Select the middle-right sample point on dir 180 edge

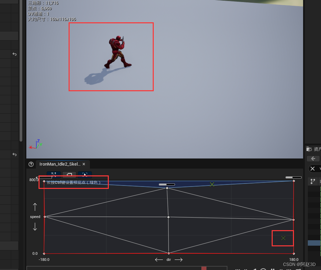point(293,220)
